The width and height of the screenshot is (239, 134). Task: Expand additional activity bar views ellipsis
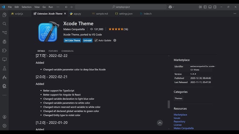[5, 95]
